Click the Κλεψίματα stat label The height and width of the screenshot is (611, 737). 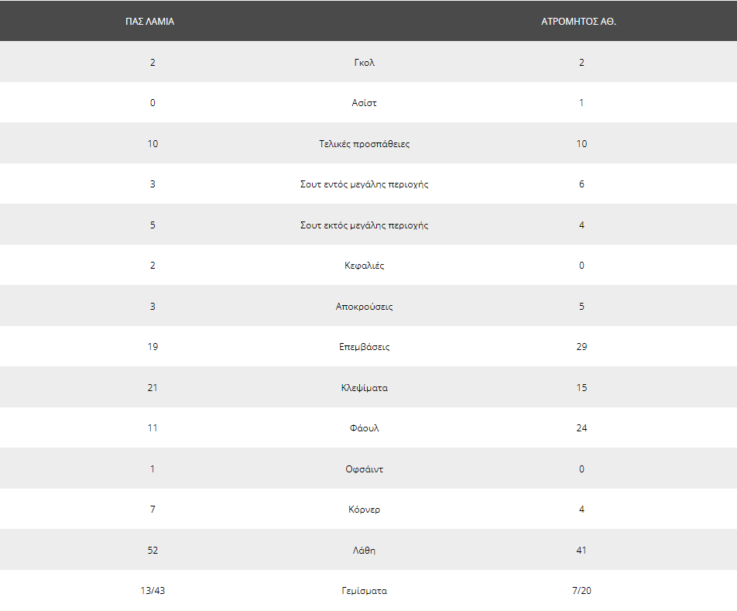pyautogui.click(x=365, y=388)
